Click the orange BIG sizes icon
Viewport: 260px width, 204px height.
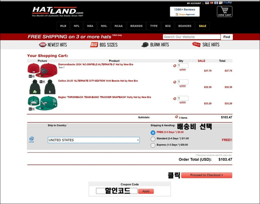tap(94, 45)
